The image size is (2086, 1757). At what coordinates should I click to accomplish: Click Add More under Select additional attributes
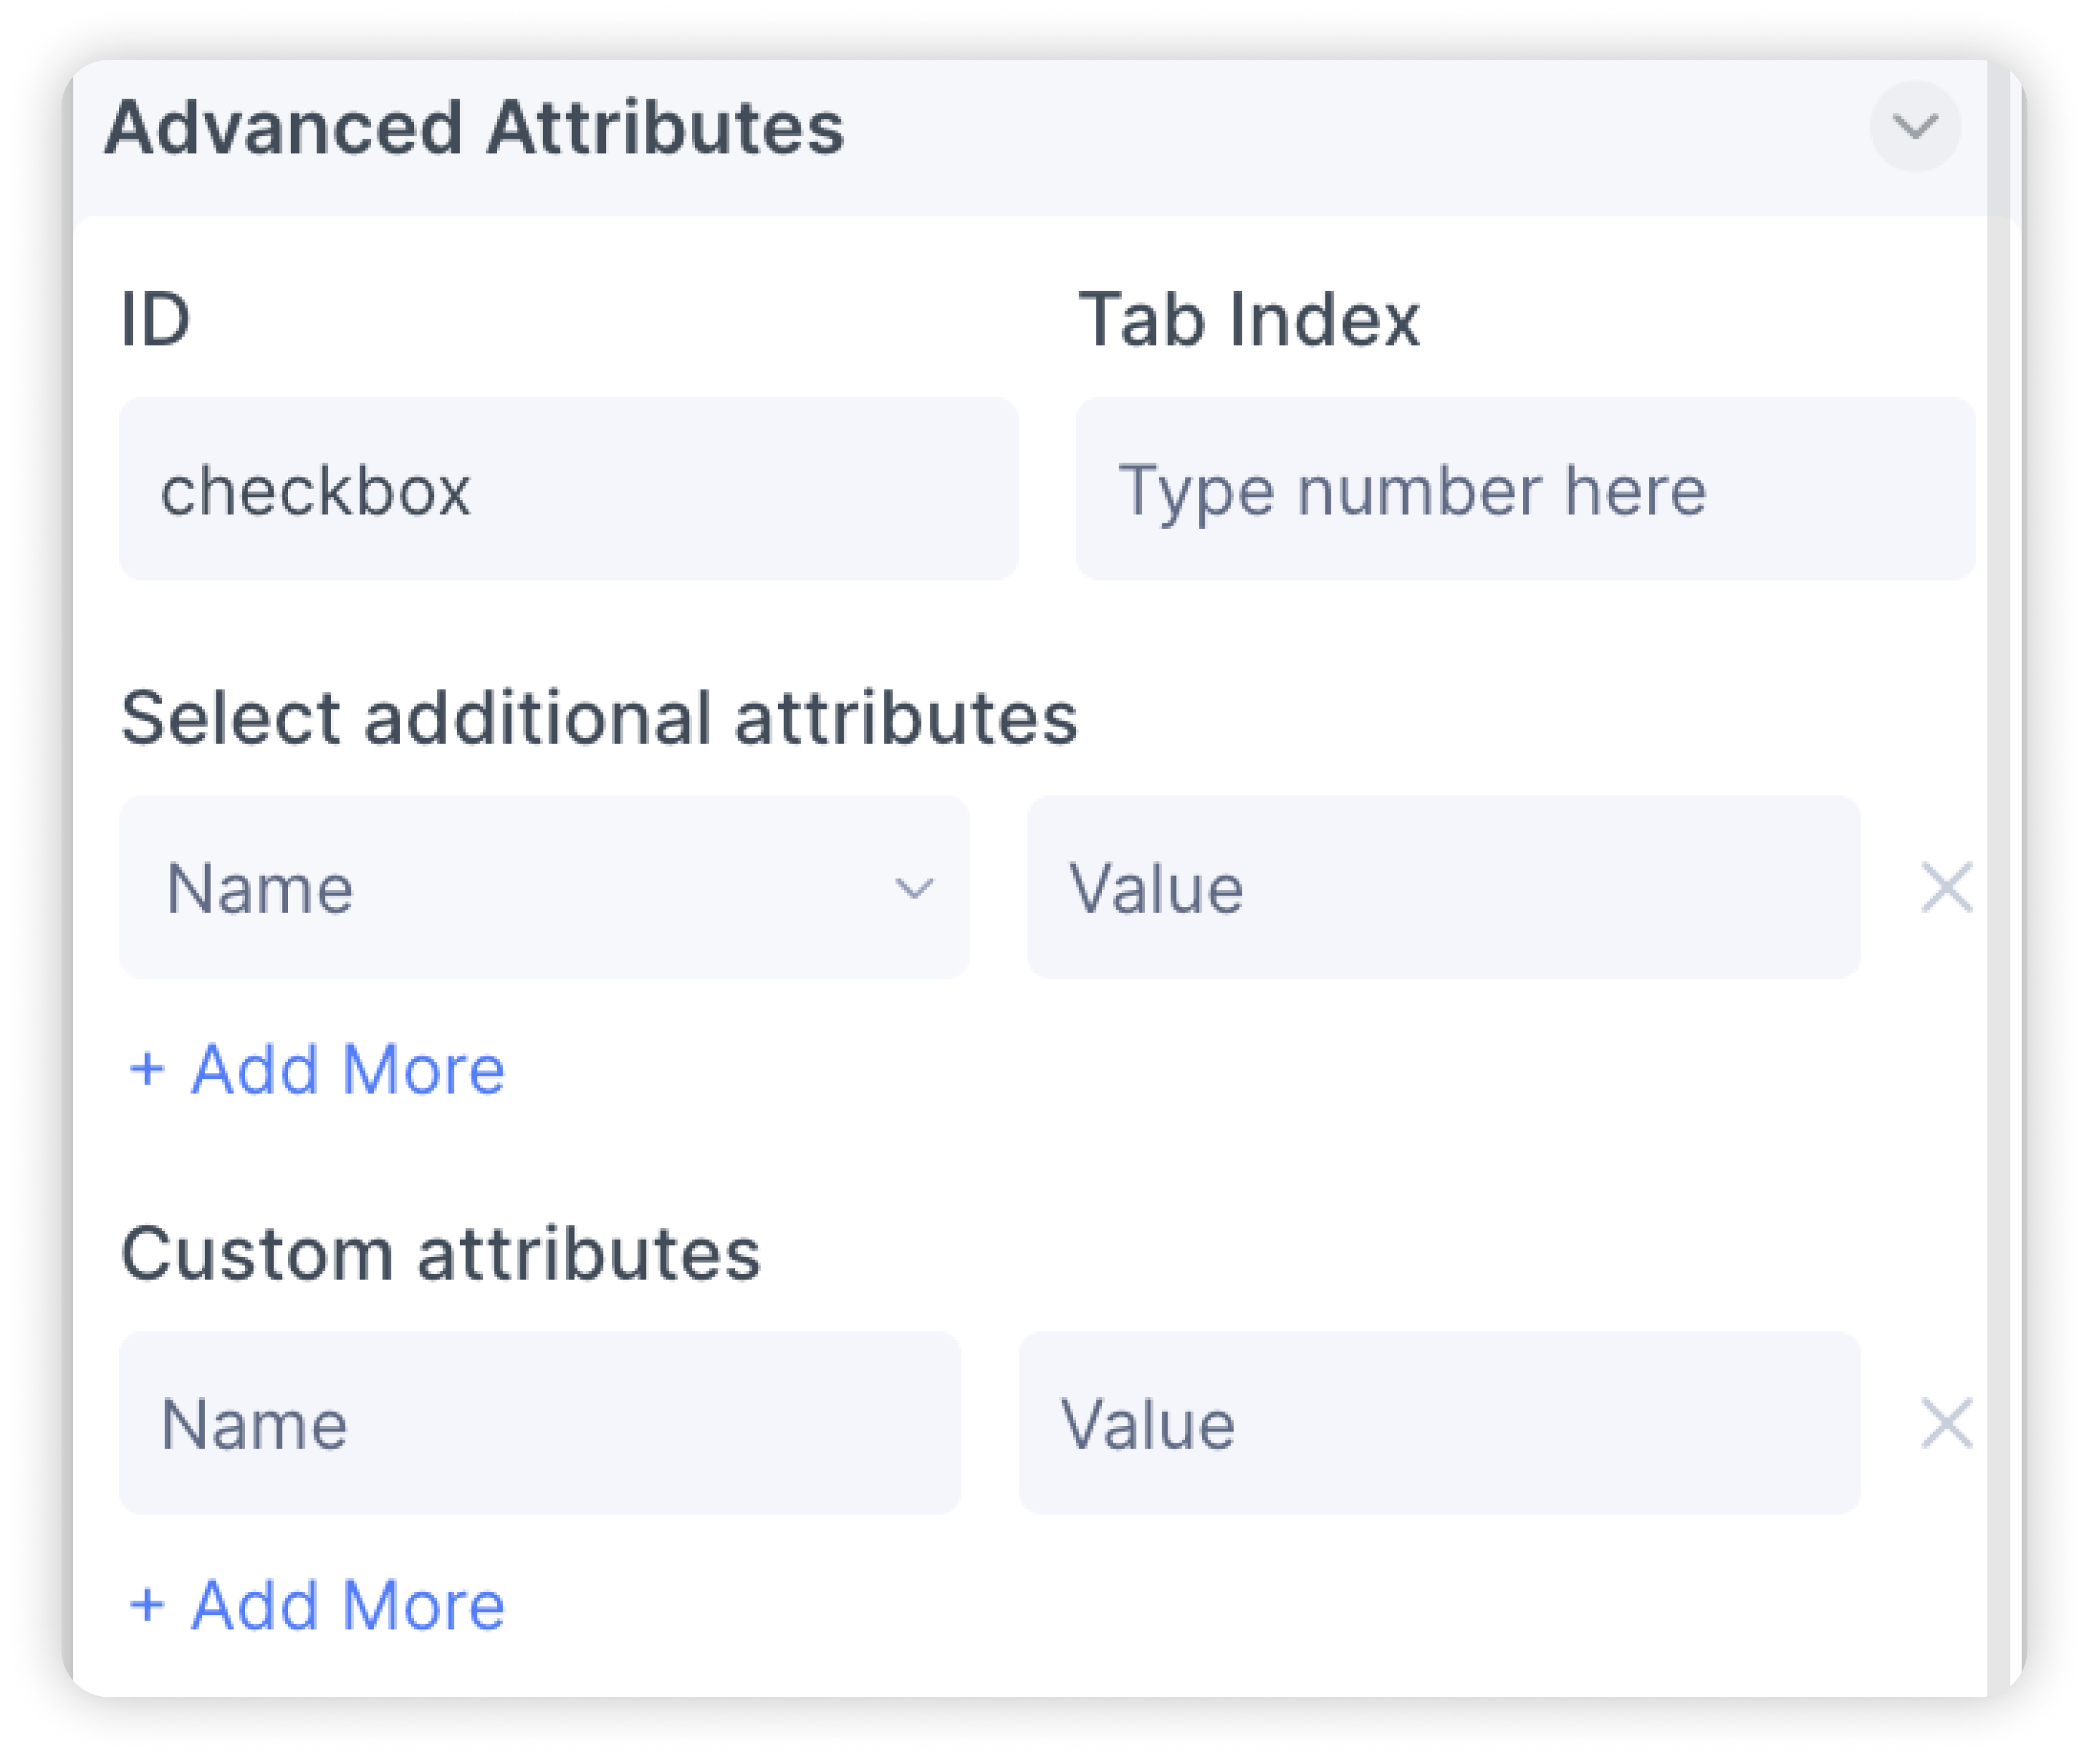[x=348, y=1070]
